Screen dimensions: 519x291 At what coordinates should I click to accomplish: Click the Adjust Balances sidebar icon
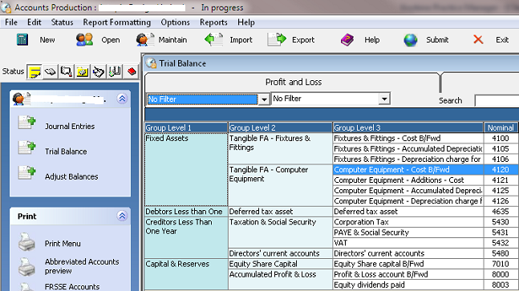coord(26,172)
